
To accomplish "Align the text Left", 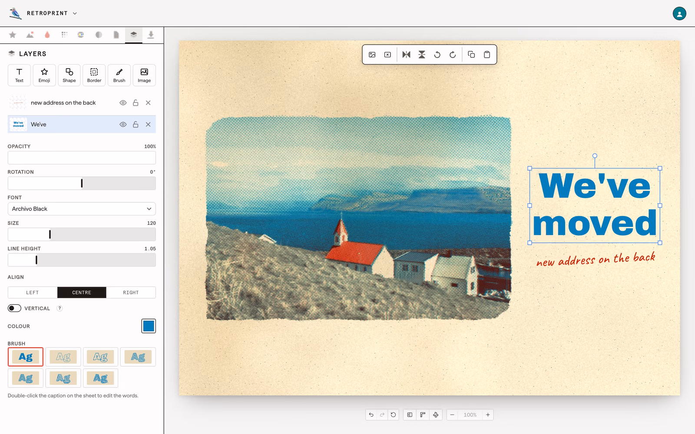I will point(33,293).
